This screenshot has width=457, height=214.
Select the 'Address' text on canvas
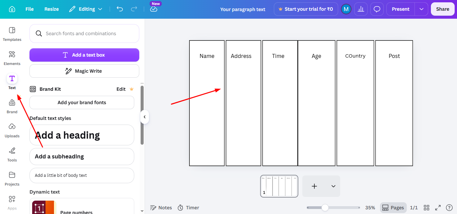[241, 56]
